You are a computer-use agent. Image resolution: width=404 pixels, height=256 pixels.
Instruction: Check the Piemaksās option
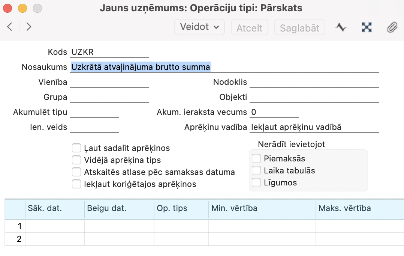pos(256,158)
